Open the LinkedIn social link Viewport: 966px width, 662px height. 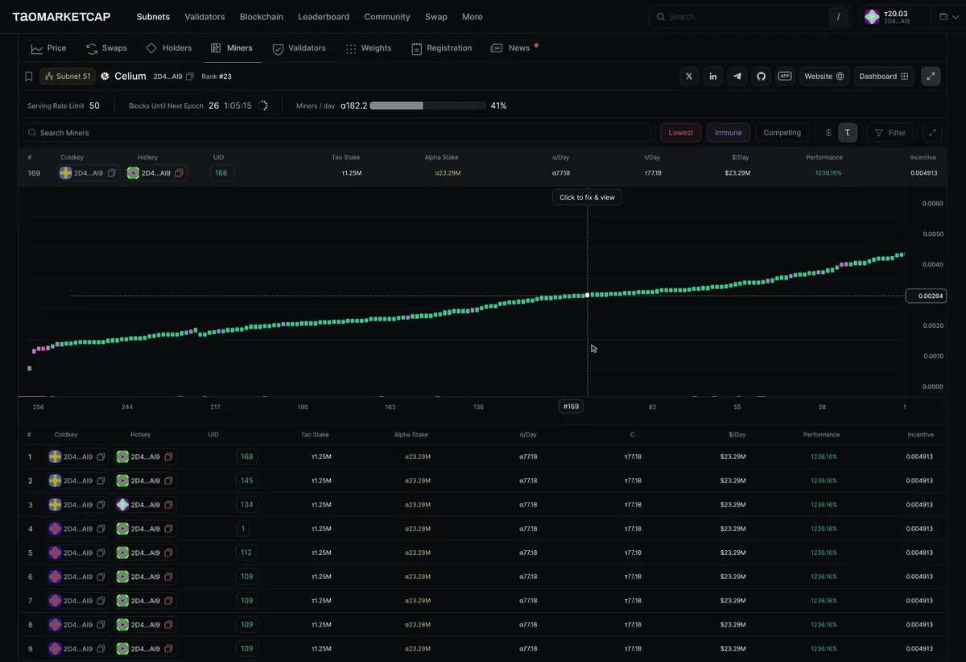tap(713, 77)
